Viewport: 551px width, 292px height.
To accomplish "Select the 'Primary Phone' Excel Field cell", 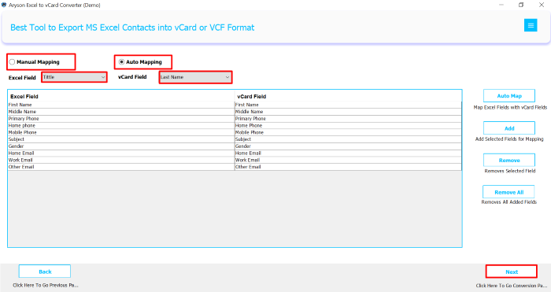I will pyautogui.click(x=121, y=119).
